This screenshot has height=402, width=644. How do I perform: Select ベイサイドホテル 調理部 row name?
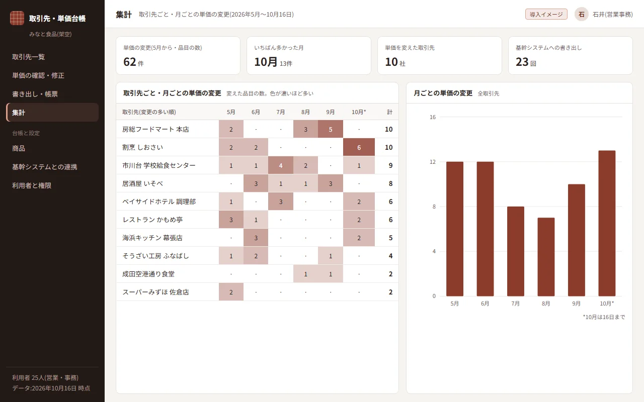click(159, 202)
